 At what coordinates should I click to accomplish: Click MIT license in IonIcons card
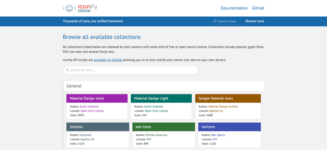tap(215, 139)
